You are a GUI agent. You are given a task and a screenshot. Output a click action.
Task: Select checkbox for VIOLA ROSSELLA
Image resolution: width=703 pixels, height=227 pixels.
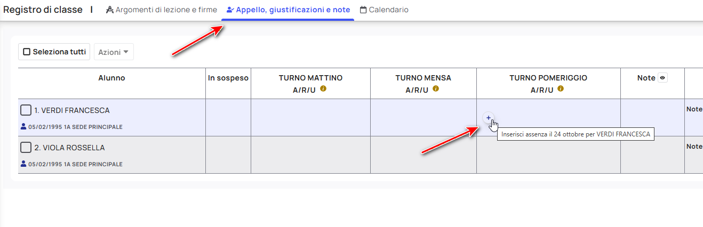(26, 148)
